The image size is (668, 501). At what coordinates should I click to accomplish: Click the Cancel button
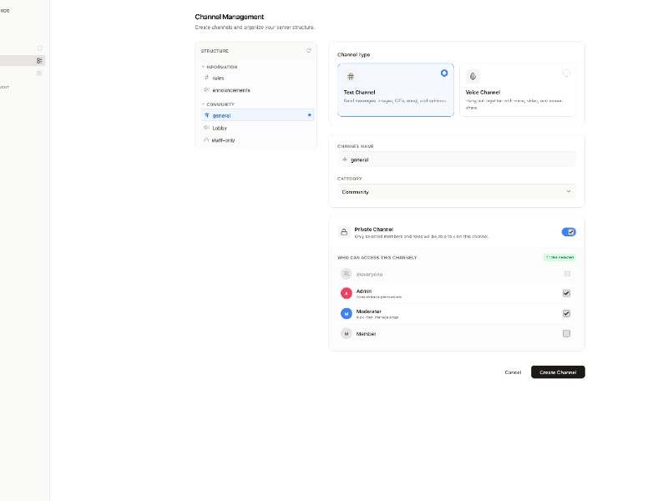tap(513, 372)
